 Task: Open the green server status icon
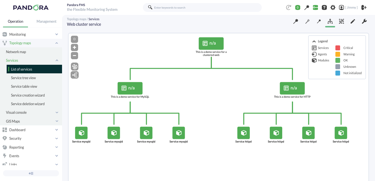pos(315,7)
